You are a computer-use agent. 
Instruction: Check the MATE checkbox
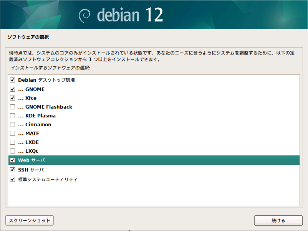[x=13, y=133]
